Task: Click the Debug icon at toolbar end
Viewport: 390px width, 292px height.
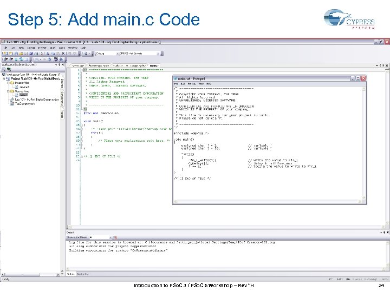Action: click(x=61, y=59)
